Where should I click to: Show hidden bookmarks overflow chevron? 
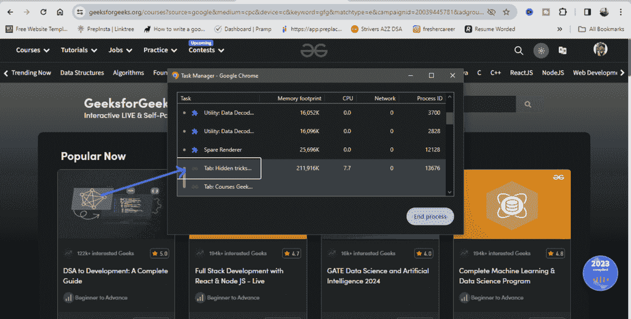560,29
